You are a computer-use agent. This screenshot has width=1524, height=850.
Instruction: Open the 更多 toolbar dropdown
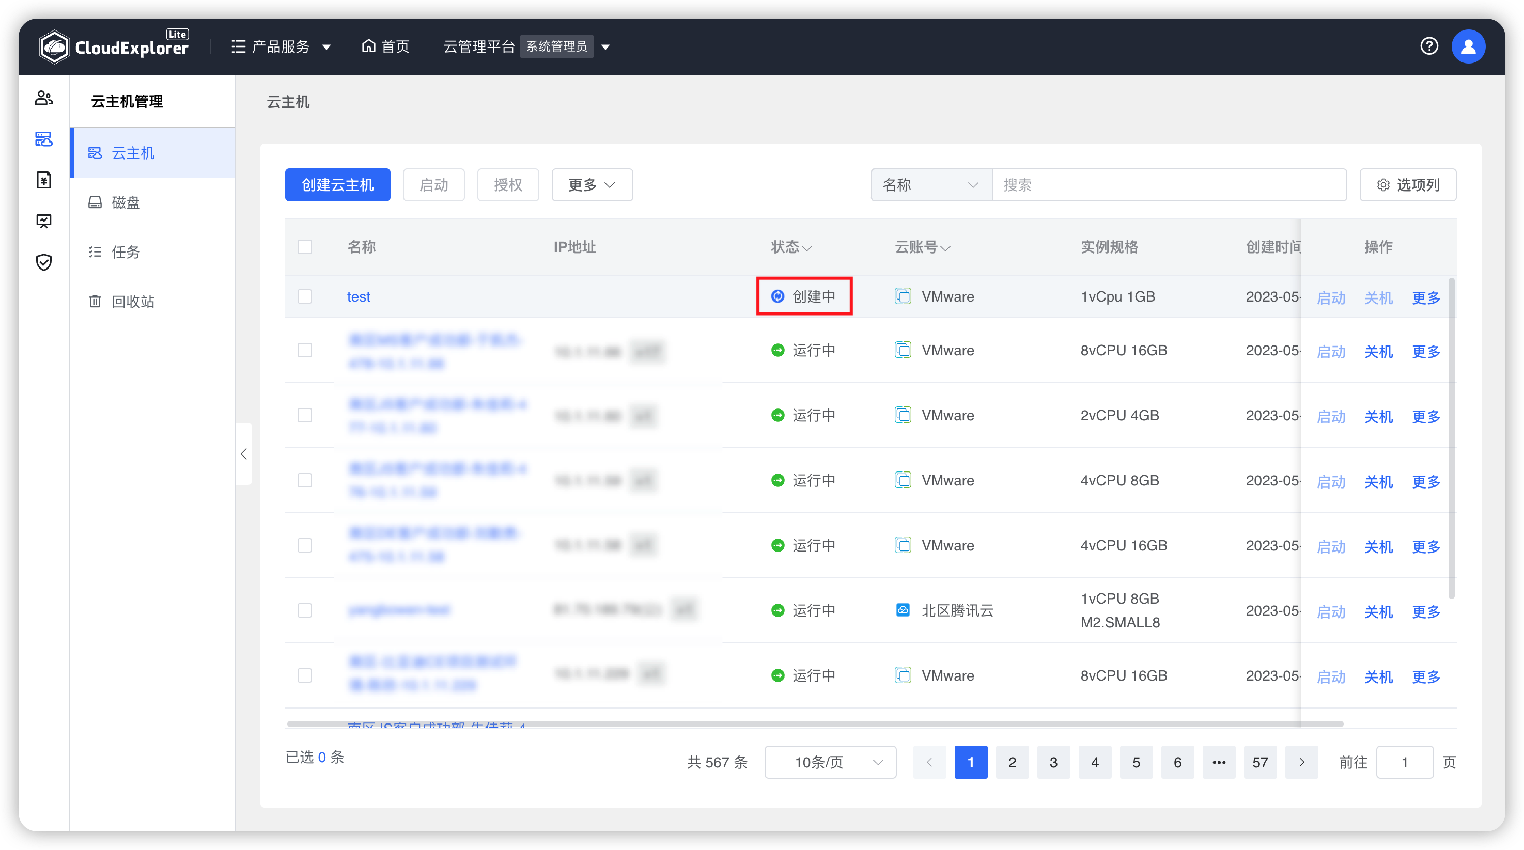(592, 185)
